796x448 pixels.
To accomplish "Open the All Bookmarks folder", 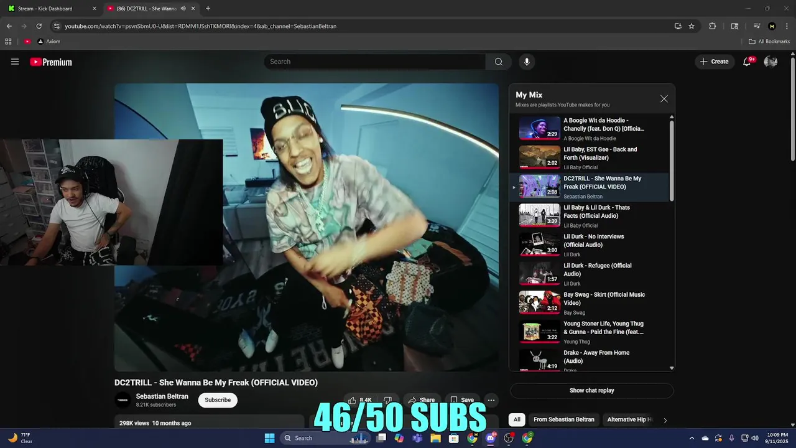I will point(769,42).
